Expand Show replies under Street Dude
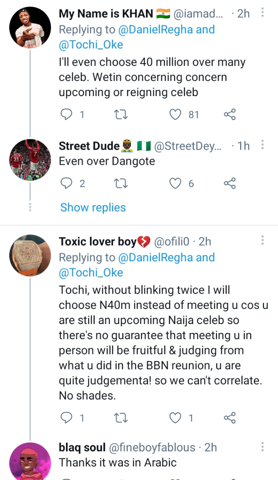This screenshot has height=480, width=278. 93,207
